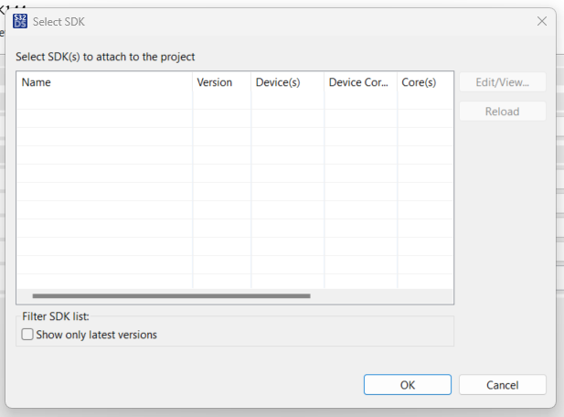Image resolution: width=564 pixels, height=417 pixels.
Task: Click the S32 DS icon in title bar
Action: click(20, 21)
